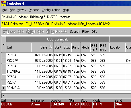The height and width of the screenshot is (108, 131).
Task: Click the Filter button
Action: coord(85,32)
